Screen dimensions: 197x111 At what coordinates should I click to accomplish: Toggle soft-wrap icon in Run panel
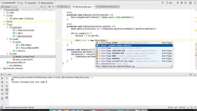point(7,86)
